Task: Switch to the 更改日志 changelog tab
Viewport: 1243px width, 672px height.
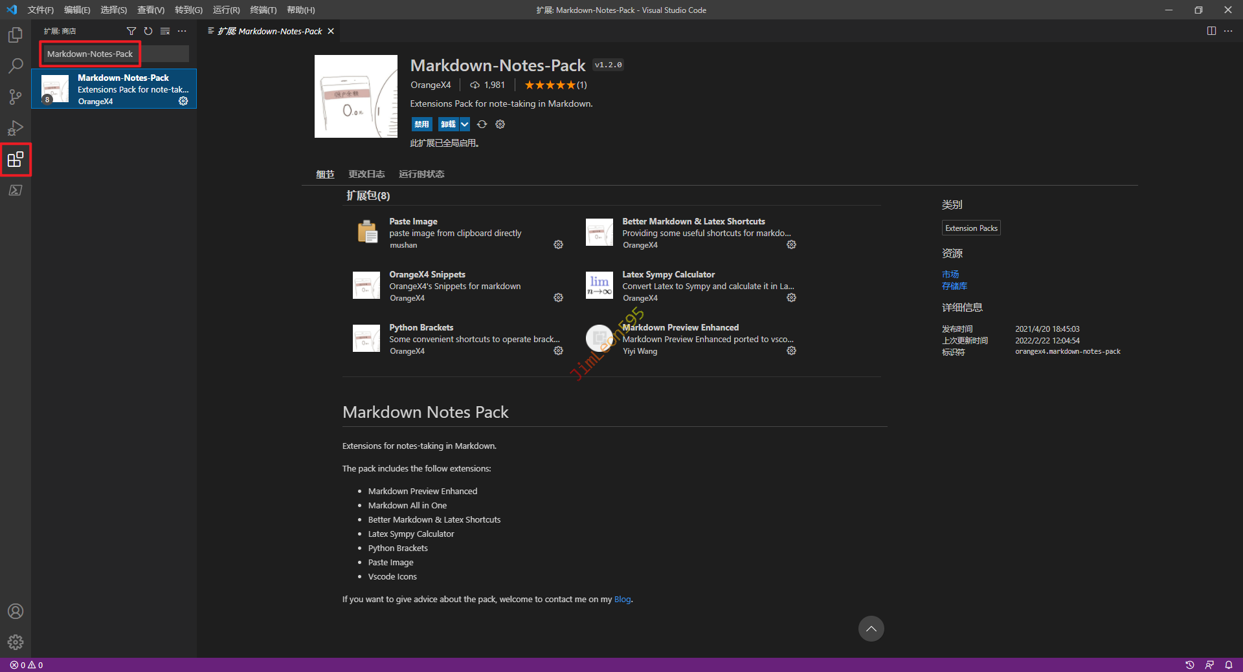Action: pos(366,174)
